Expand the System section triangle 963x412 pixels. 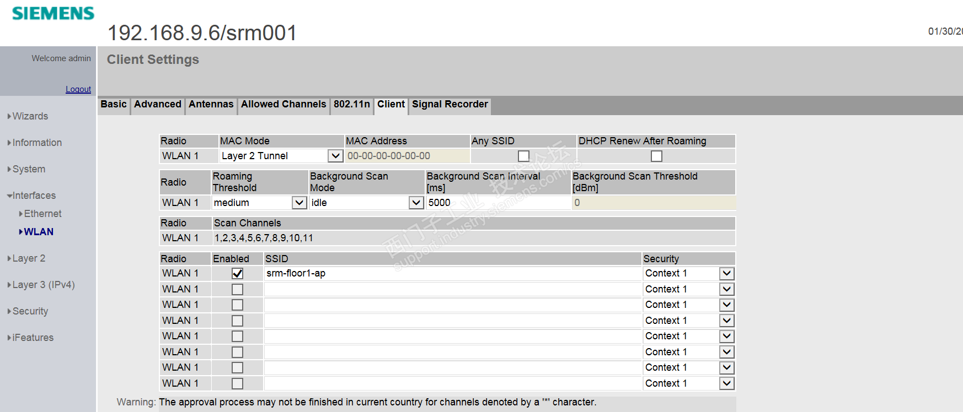coord(9,169)
